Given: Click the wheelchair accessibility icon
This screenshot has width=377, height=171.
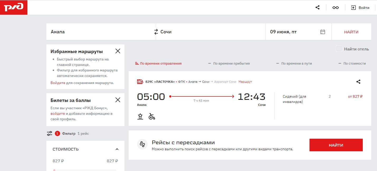Looking at the screenshot, I should click(x=152, y=116).
